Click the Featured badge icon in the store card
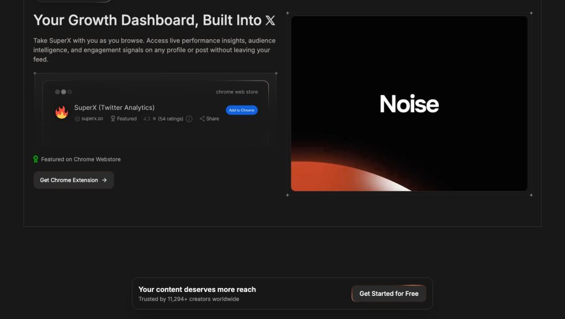This screenshot has width=565, height=319. [x=113, y=119]
